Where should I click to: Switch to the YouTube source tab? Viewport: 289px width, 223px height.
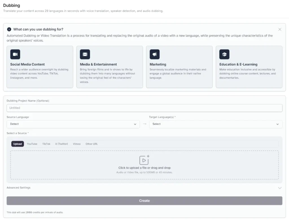coord(32,144)
